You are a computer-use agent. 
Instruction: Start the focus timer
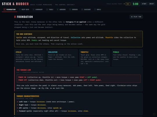click(144, 4)
